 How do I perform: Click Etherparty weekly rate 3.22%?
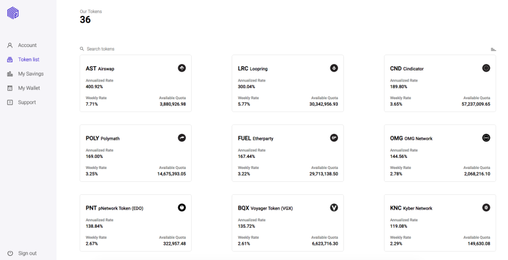click(x=244, y=174)
